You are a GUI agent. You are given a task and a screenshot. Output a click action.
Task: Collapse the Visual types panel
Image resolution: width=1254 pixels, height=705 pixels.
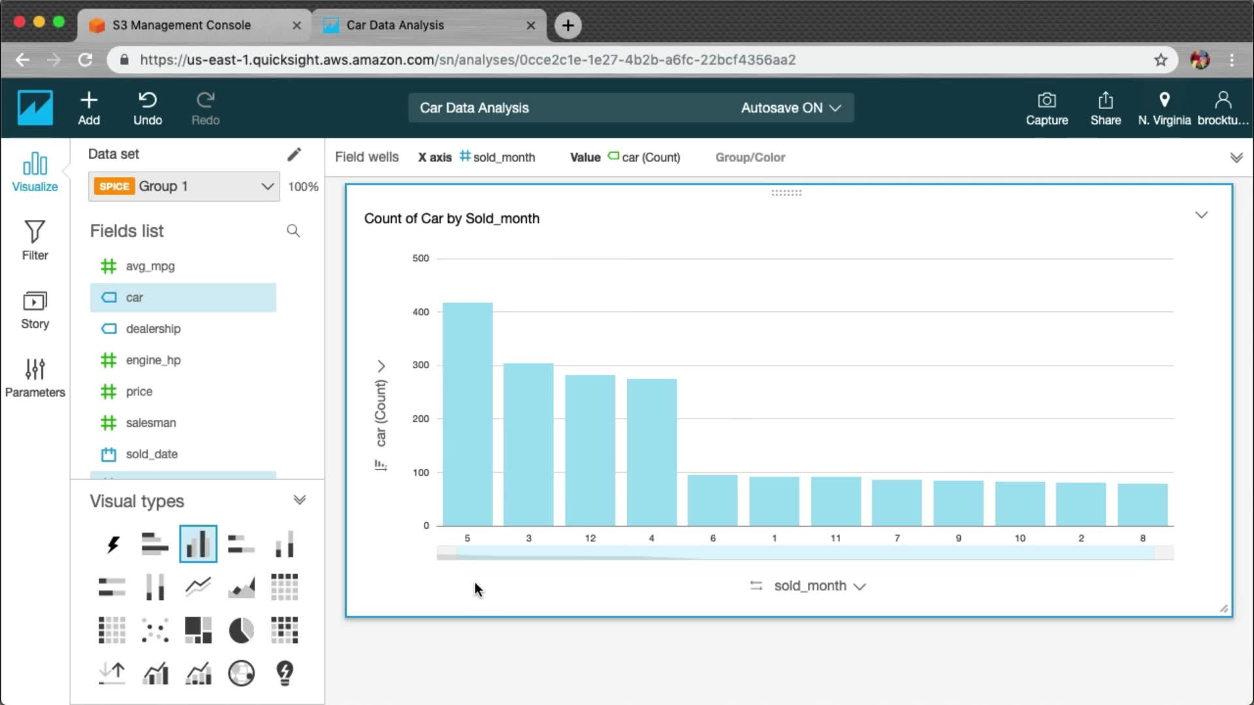coord(299,501)
